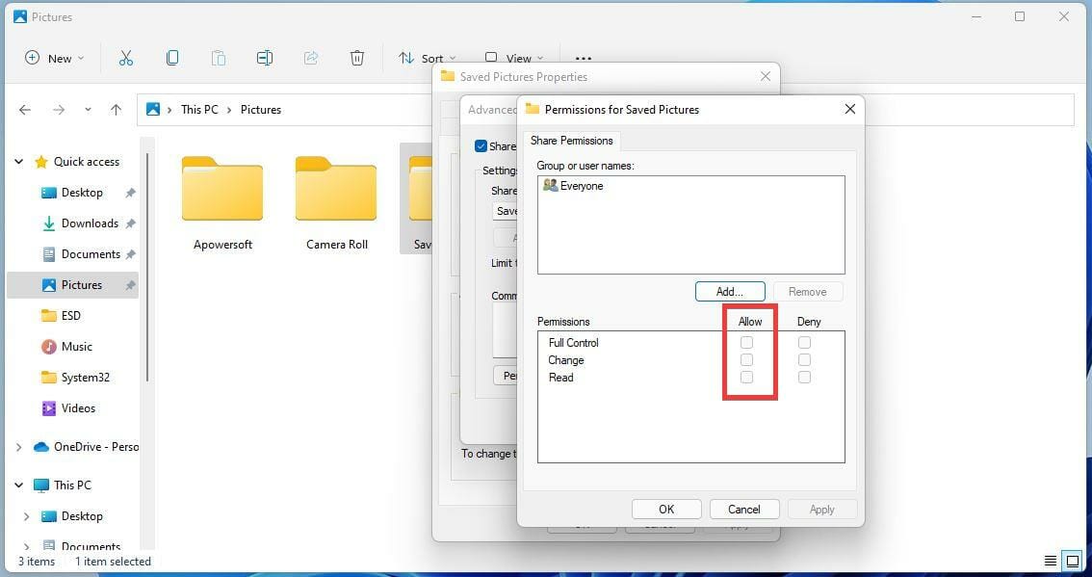Select the Camera Roll folder
The width and height of the screenshot is (1092, 577).
point(336,203)
